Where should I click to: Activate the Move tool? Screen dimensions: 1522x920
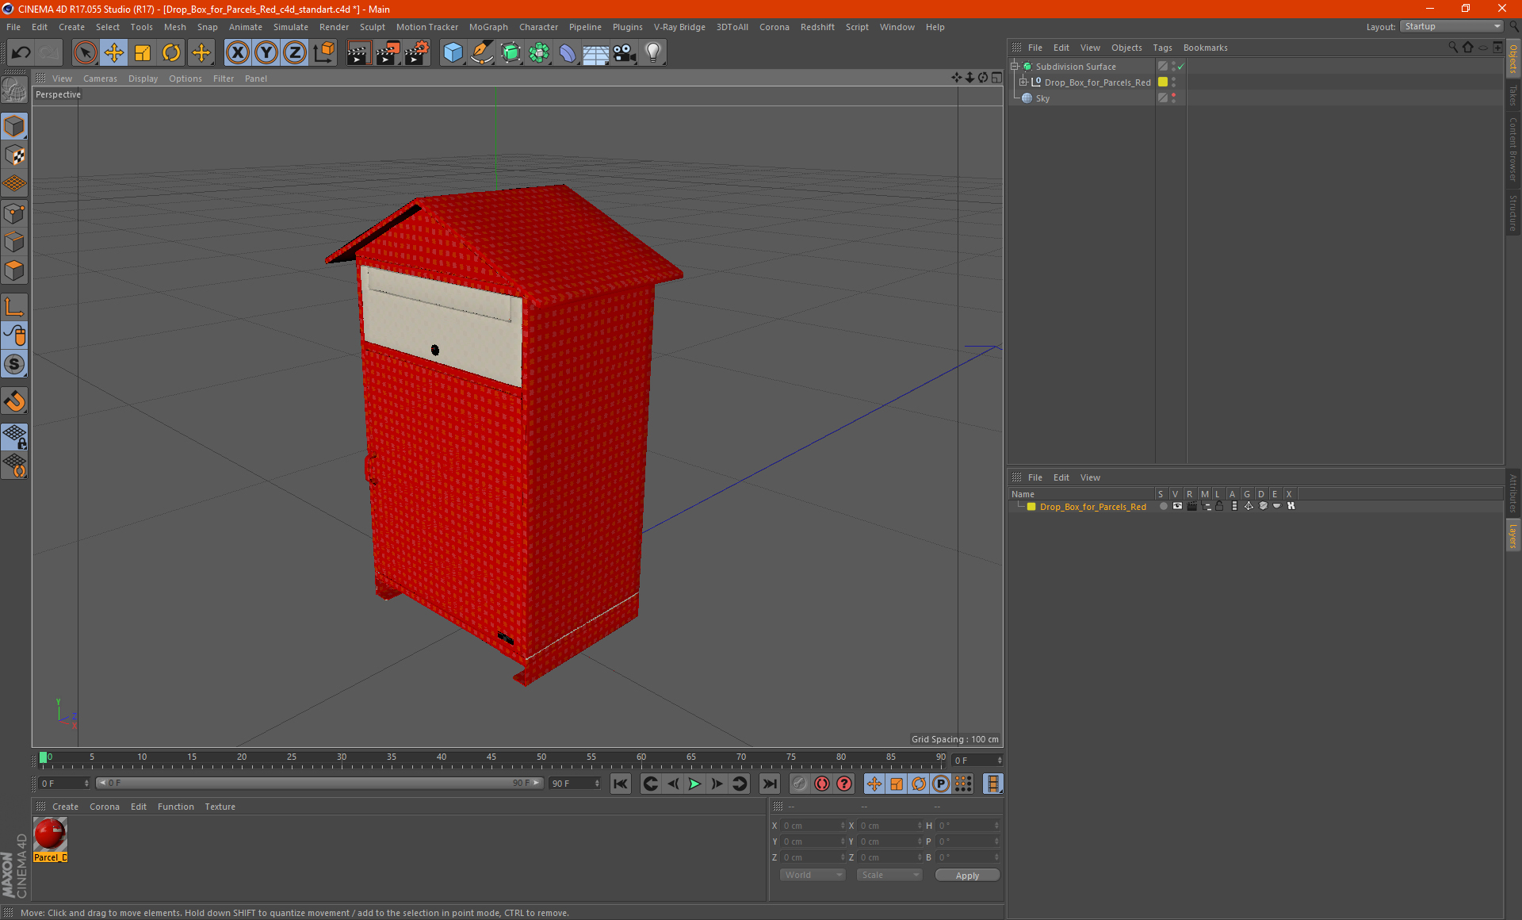(x=114, y=53)
